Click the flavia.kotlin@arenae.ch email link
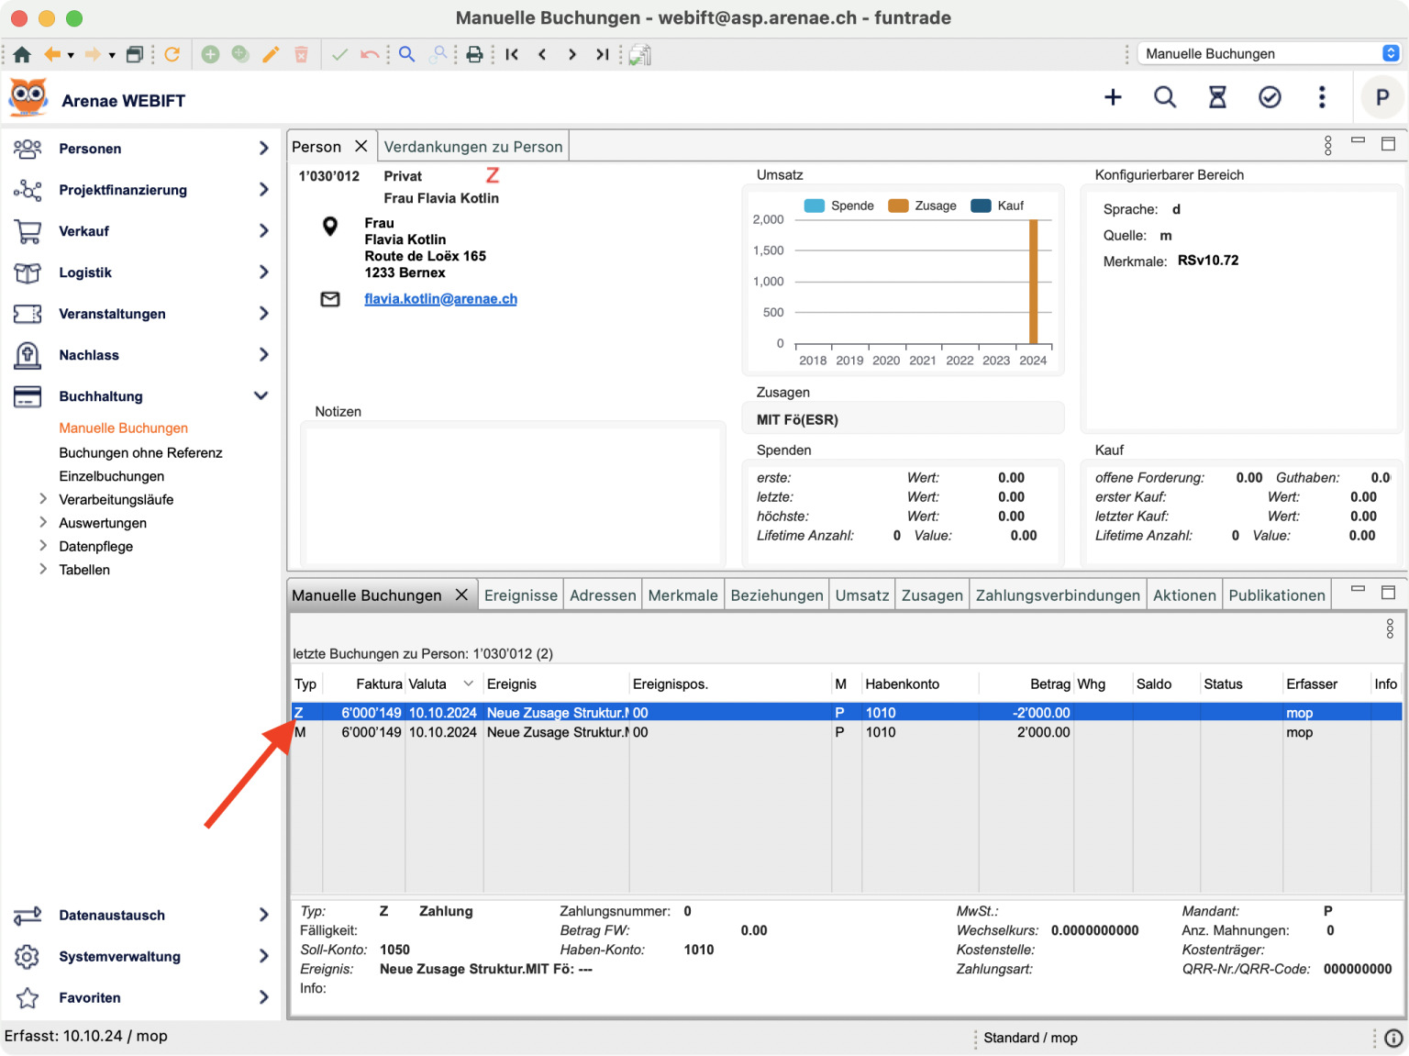This screenshot has height=1056, width=1409. click(x=440, y=299)
